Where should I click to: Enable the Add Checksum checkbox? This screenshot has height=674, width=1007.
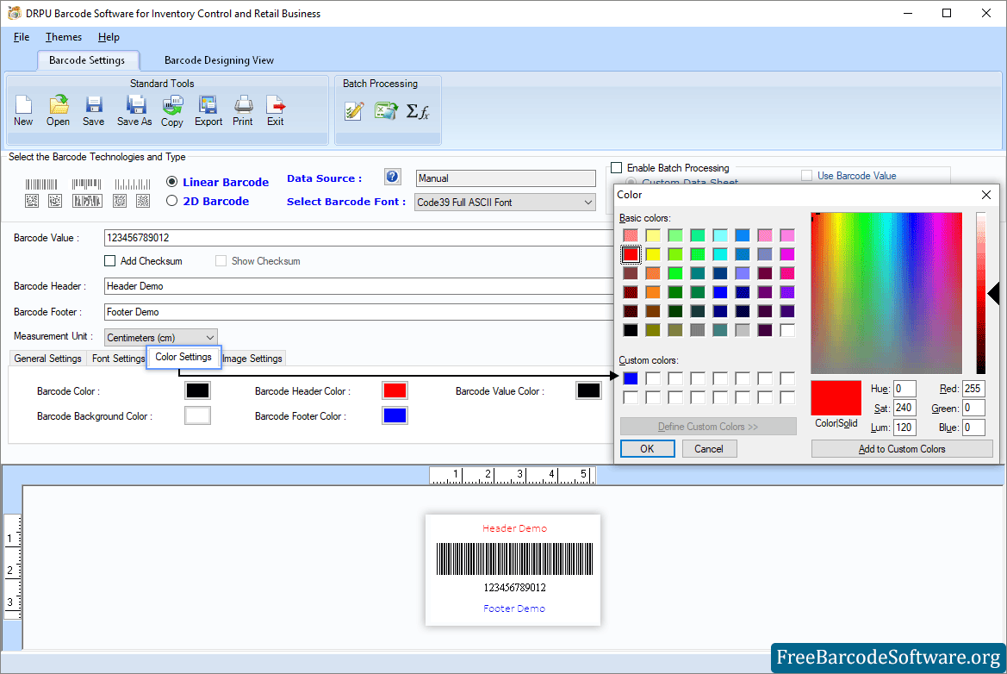[109, 261]
